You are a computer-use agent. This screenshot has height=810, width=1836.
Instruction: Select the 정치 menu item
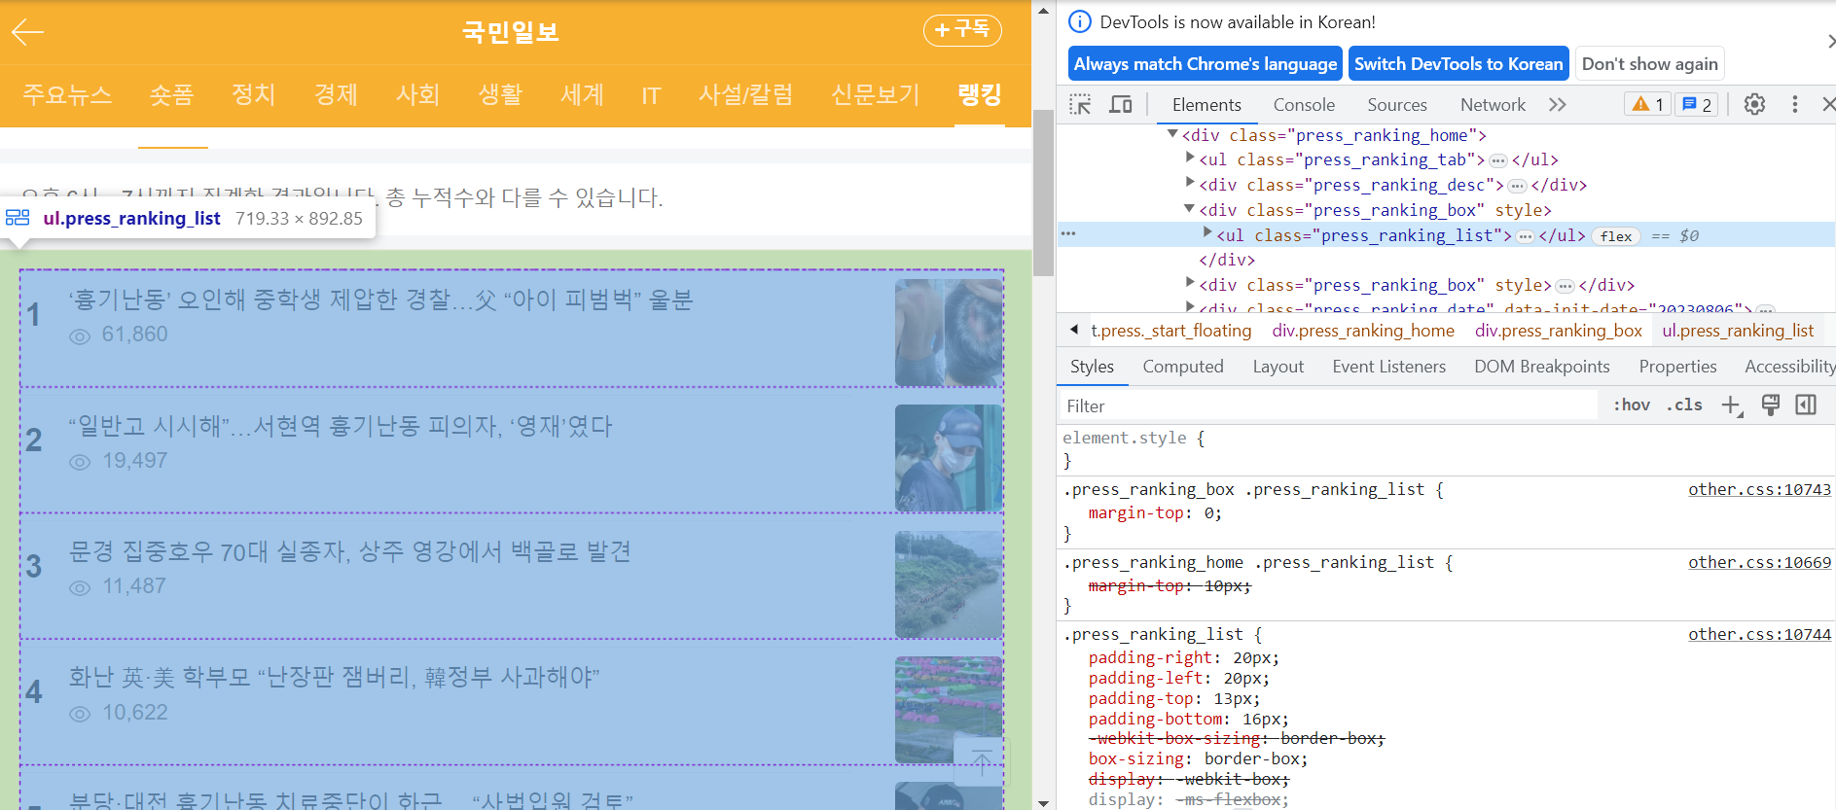(x=254, y=94)
